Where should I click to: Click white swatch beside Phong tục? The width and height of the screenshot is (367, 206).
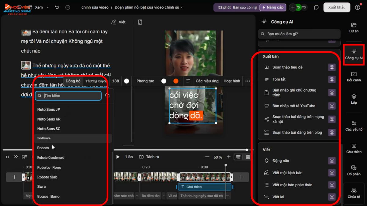click(x=164, y=81)
